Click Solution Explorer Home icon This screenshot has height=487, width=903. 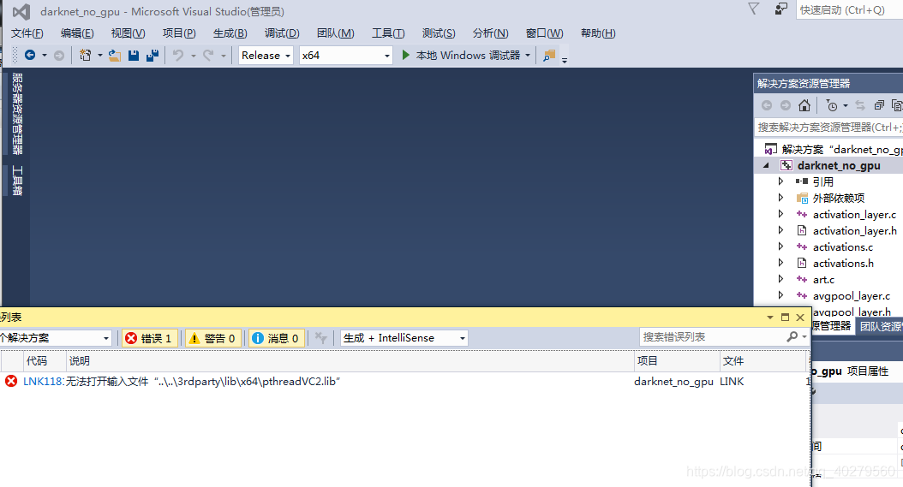pyautogui.click(x=804, y=105)
